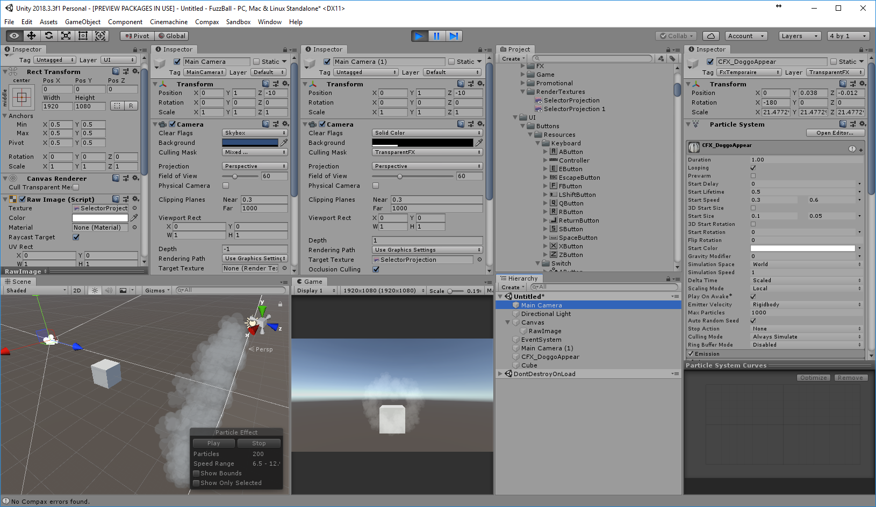Viewport: 876px width, 507px height.
Task: Open Simulation Space World dropdown
Action: pos(806,264)
